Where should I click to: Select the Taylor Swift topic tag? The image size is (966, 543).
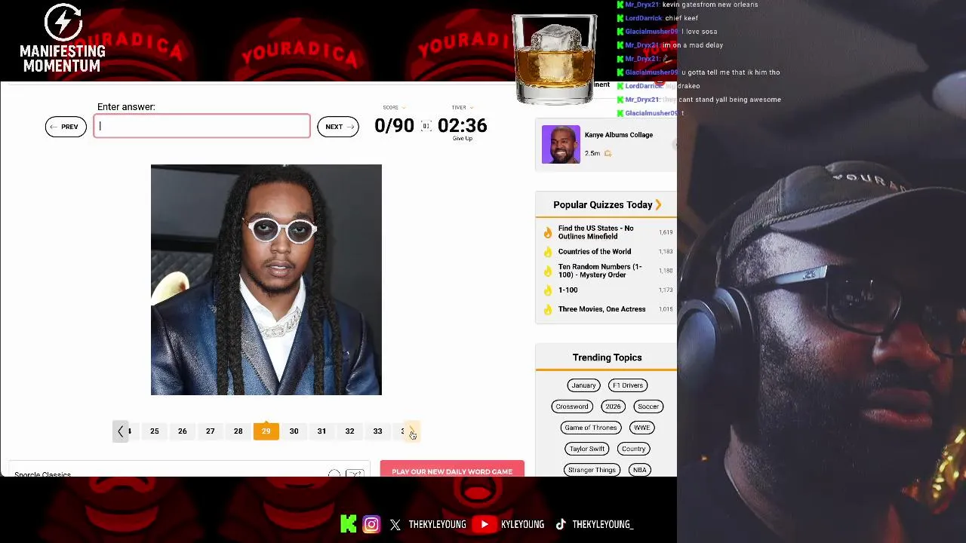(587, 449)
